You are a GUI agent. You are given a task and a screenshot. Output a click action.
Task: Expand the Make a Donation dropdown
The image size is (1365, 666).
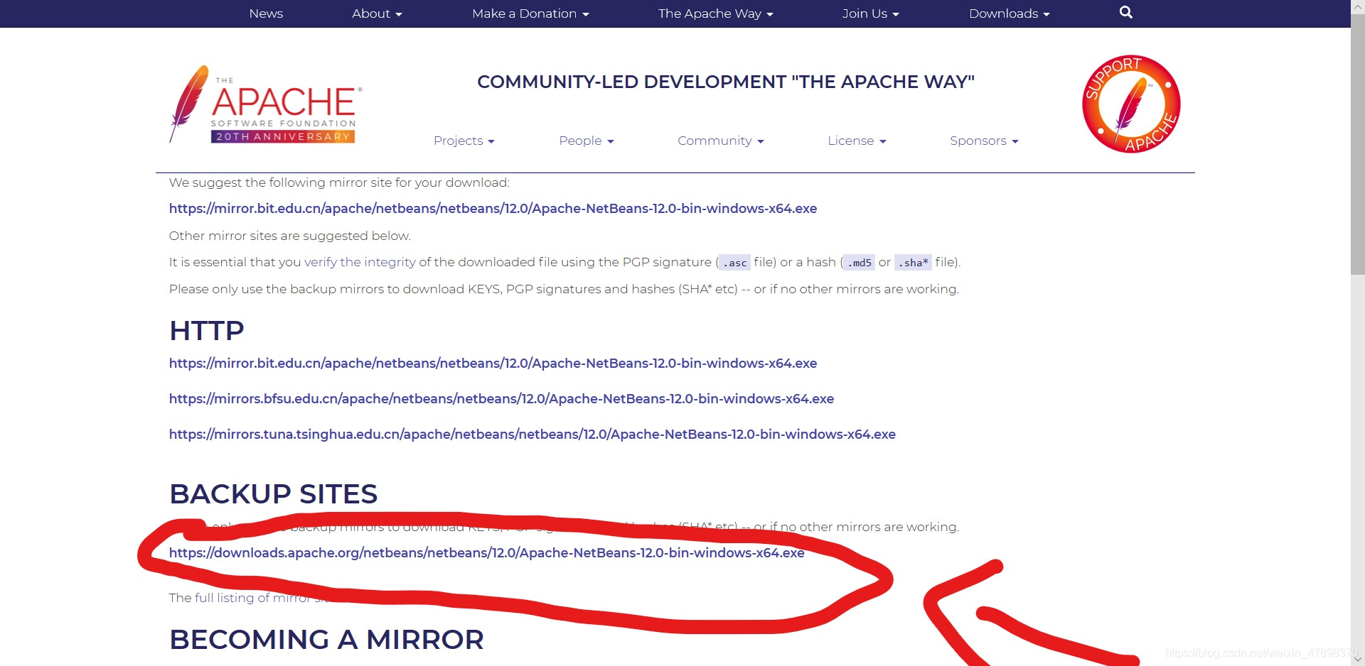[530, 13]
